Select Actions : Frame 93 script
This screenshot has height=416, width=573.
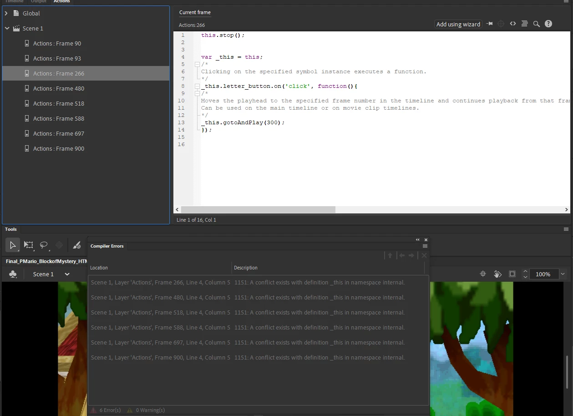[x=86, y=58]
